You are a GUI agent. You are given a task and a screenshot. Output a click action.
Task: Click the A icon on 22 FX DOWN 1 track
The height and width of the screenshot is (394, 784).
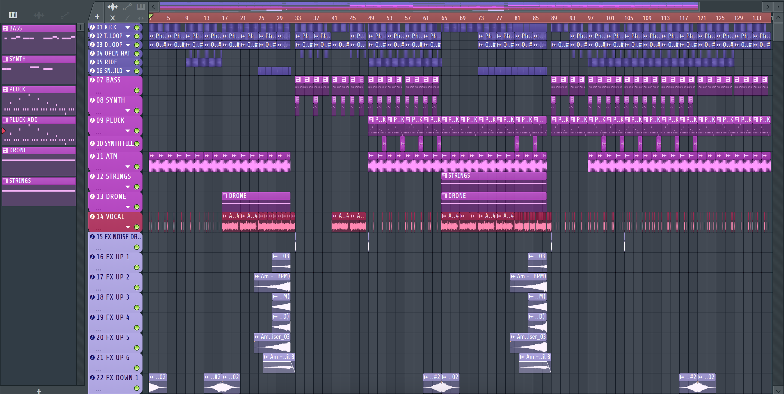[x=93, y=378]
